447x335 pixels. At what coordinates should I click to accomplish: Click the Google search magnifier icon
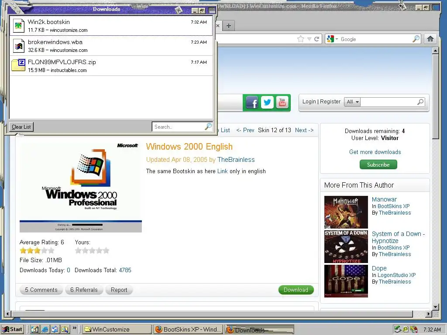pos(416,39)
